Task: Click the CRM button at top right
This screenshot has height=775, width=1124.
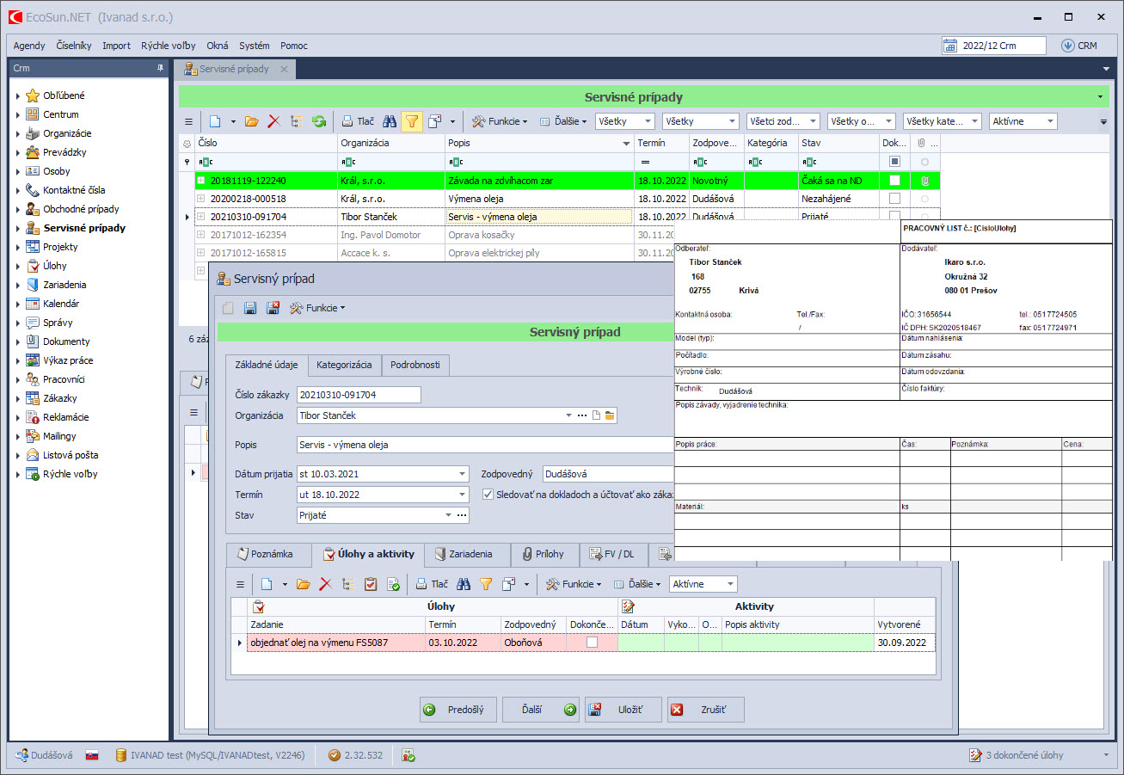Action: coord(1079,46)
